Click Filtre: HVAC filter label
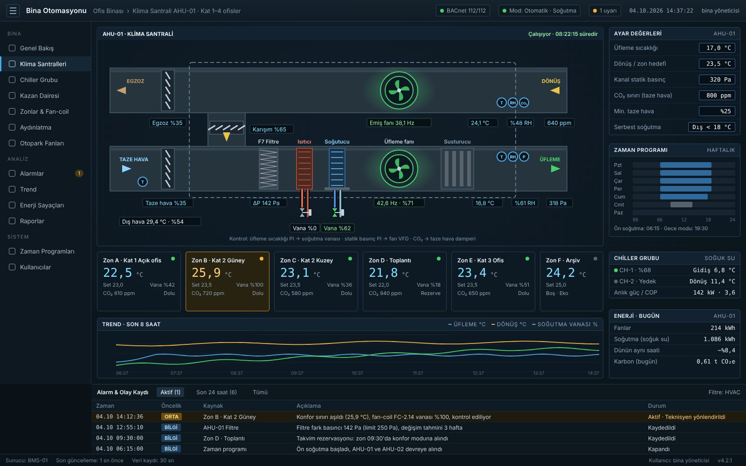Viewport: 746px width, 466px height. (724, 392)
